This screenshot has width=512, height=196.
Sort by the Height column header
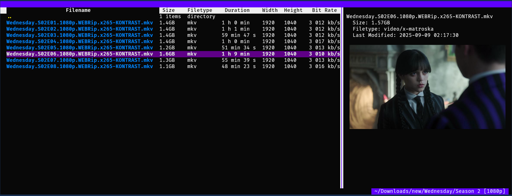(x=293, y=10)
